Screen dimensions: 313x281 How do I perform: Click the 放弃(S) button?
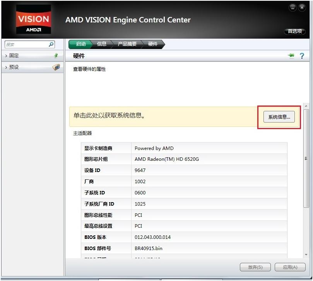point(255,267)
